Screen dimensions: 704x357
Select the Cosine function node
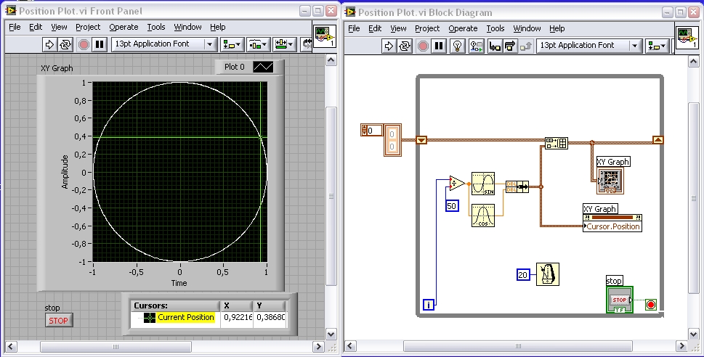coord(482,216)
